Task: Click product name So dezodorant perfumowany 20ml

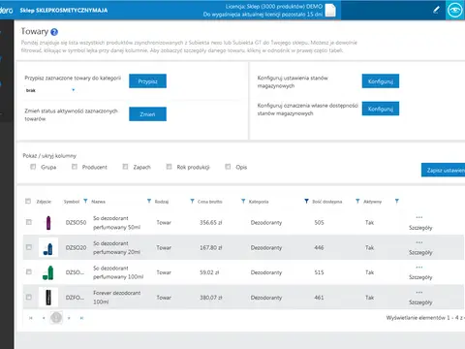Action: 116,247
